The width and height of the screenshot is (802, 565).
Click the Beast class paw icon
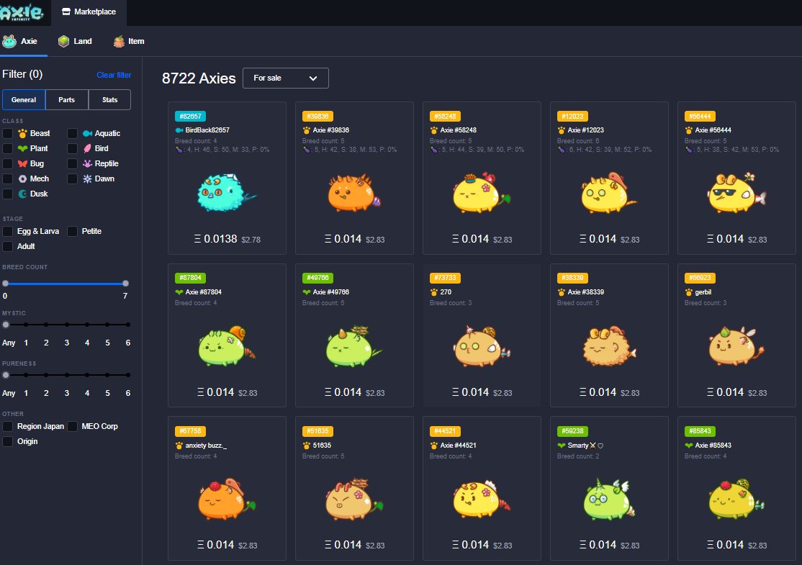point(22,133)
